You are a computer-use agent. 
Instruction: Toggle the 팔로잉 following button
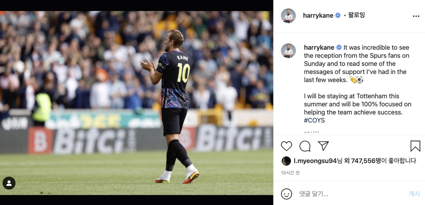point(357,15)
